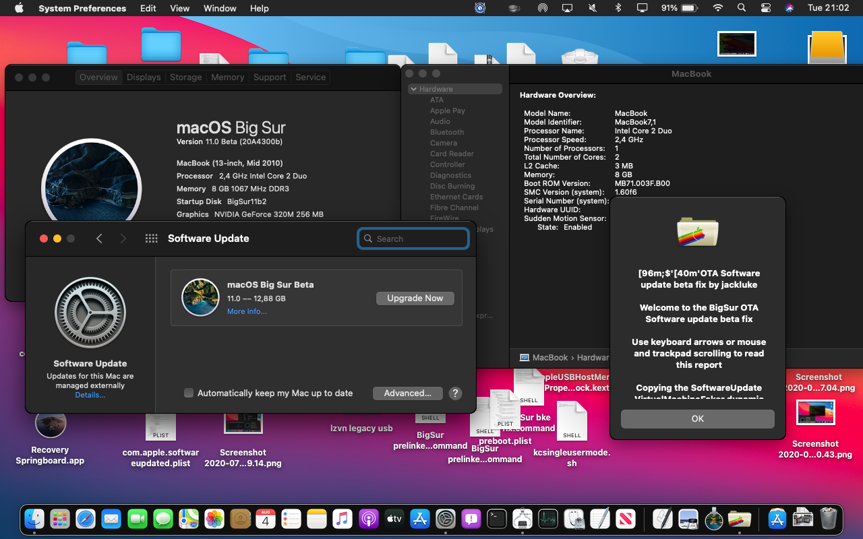Open Reminders from the dock
This screenshot has height=539, width=863.
pyautogui.click(x=291, y=519)
